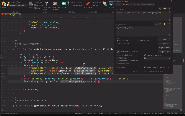Viewport: 185px width, 116px height.
Task: Open Replace with history icon
Action: click(160, 24)
